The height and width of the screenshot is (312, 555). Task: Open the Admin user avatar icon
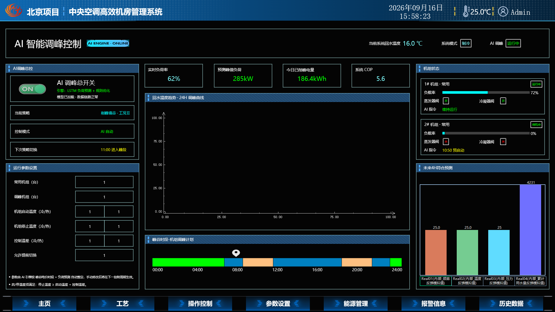(x=503, y=12)
